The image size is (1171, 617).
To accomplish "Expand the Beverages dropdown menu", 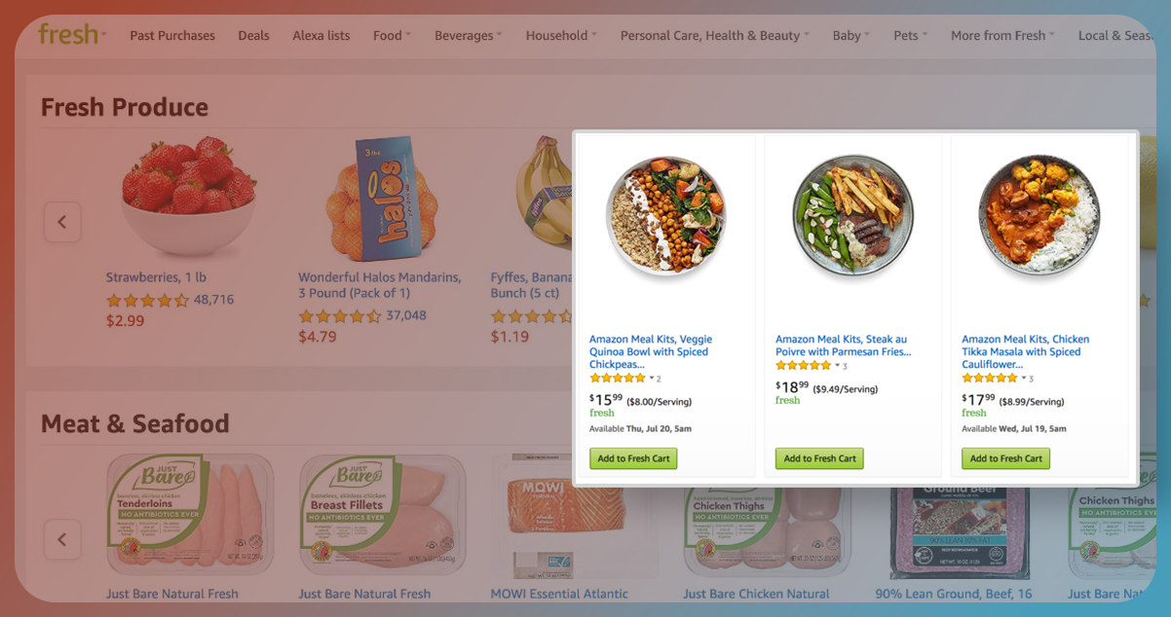I will pyautogui.click(x=468, y=36).
